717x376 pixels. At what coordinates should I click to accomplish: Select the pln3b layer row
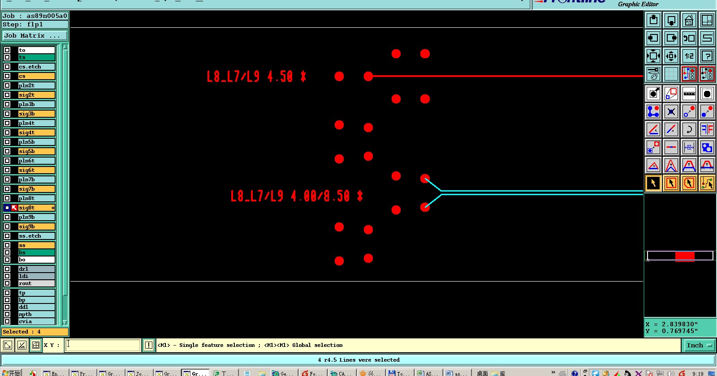(37, 104)
